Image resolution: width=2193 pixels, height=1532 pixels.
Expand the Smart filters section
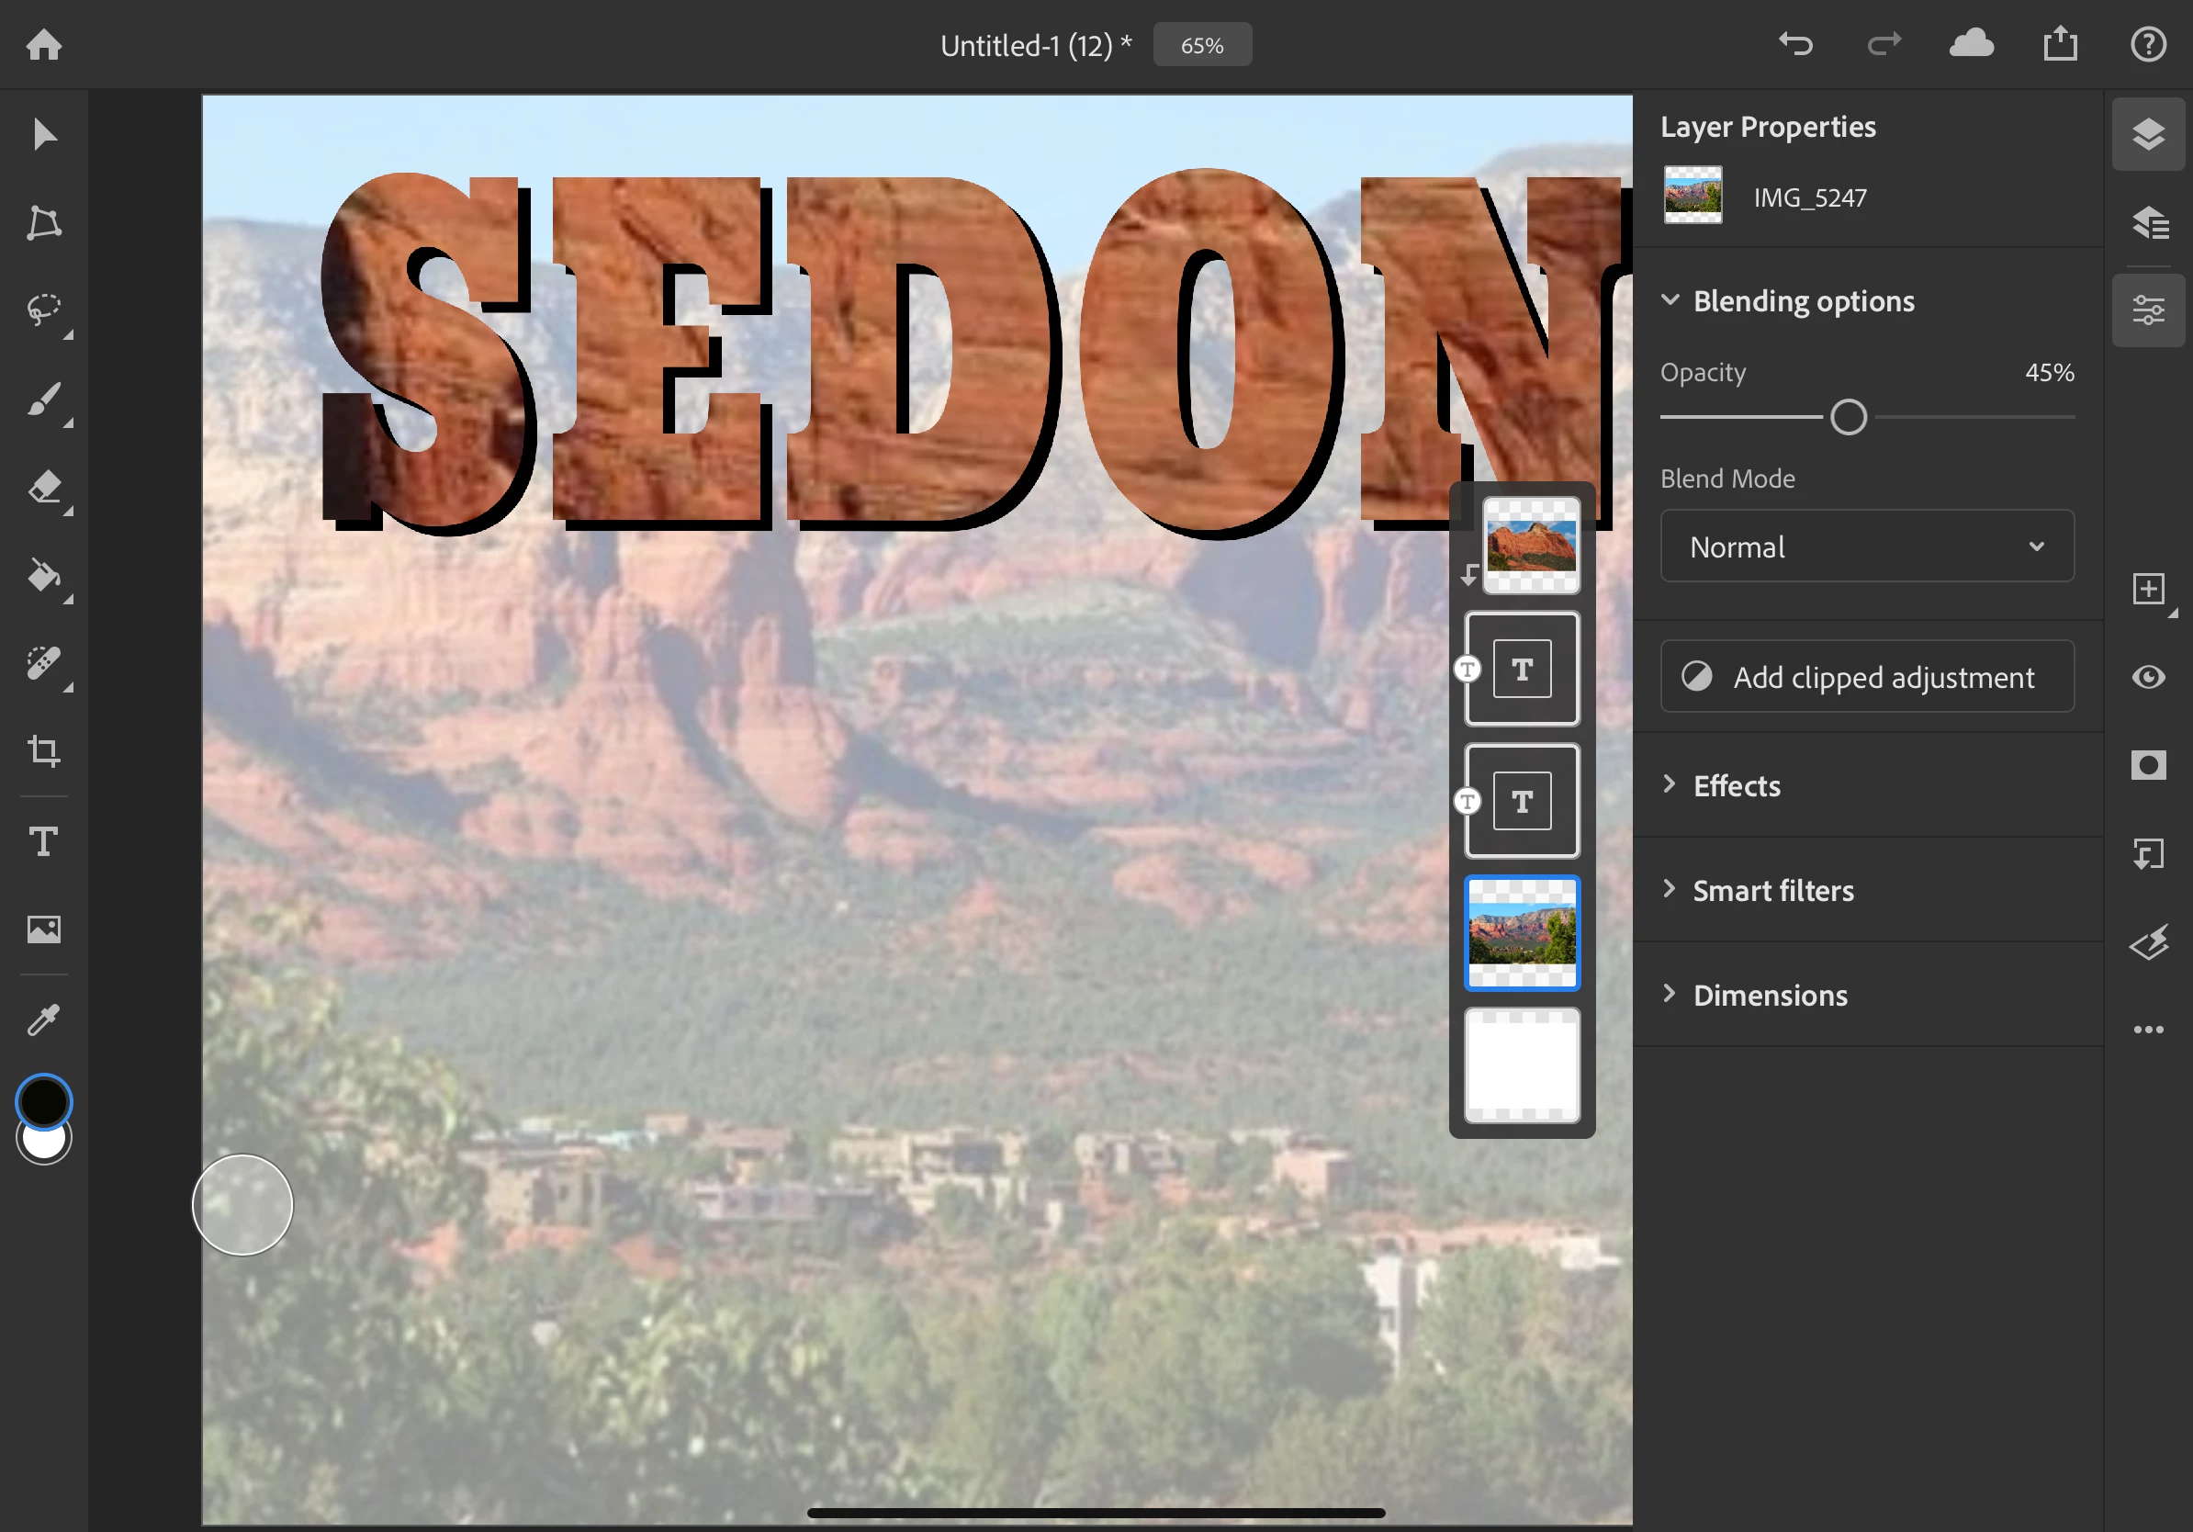point(1771,891)
